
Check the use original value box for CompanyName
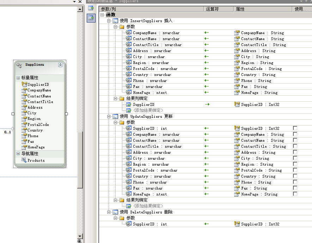[x=295, y=134]
